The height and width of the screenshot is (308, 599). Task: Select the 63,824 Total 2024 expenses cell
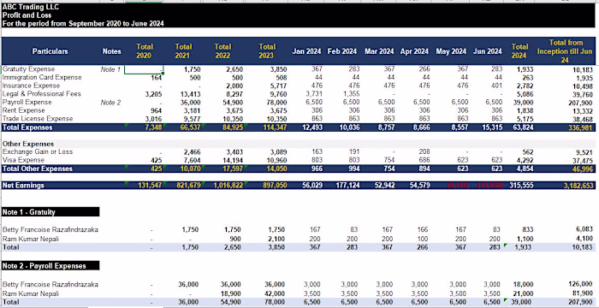point(523,127)
